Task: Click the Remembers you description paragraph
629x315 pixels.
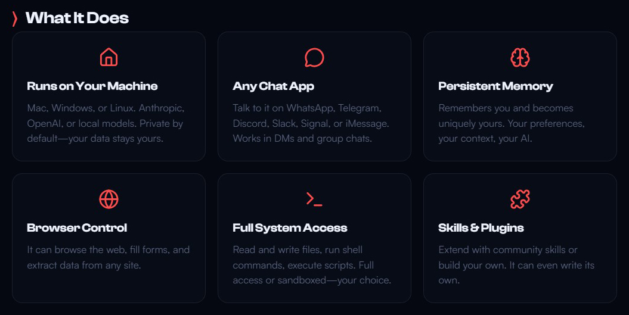Action: pos(512,123)
